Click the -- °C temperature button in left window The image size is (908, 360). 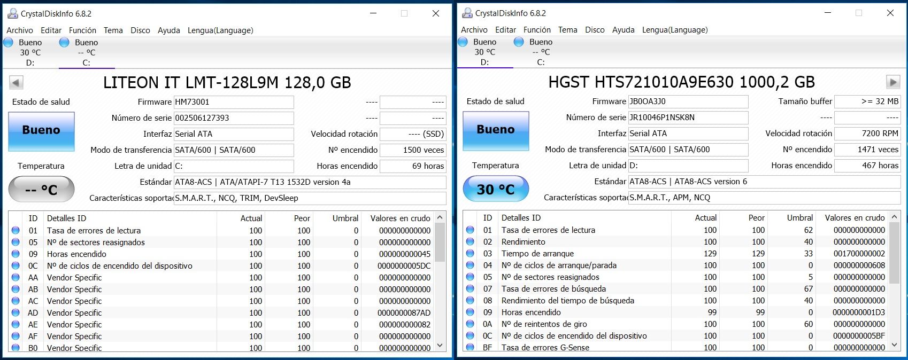coord(41,190)
